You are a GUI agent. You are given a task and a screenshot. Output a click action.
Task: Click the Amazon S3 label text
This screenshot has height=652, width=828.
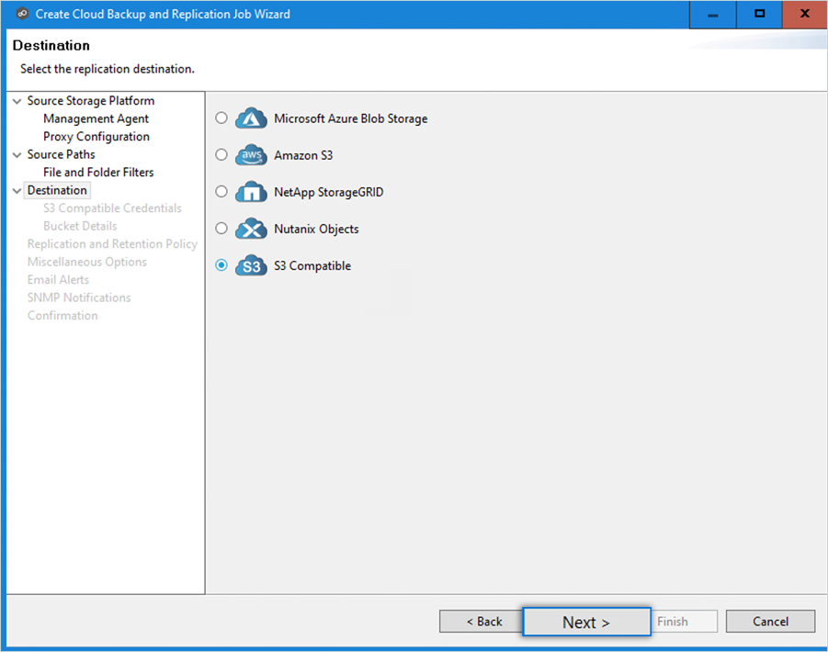tap(303, 155)
